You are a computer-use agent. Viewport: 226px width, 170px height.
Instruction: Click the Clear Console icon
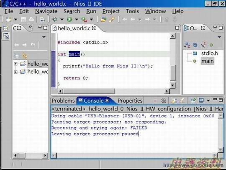point(182,100)
